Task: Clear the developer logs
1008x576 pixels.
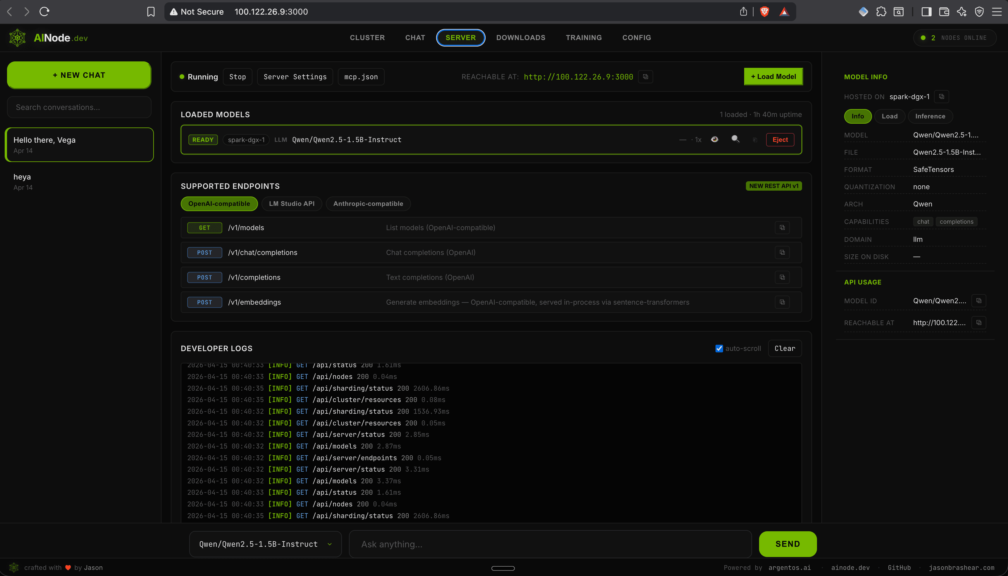Action: click(785, 349)
